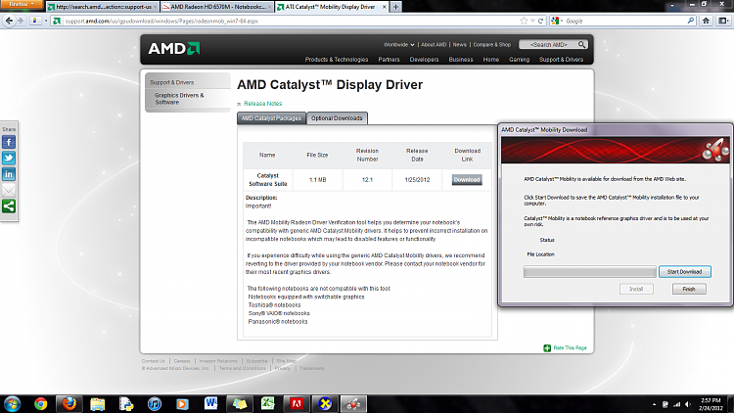Open the Release Notes link

262,104
